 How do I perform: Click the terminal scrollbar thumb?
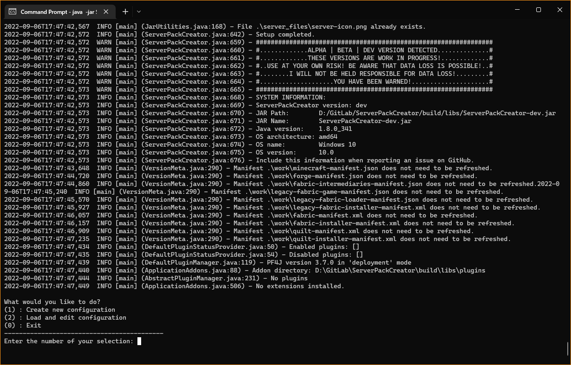coord(568,349)
